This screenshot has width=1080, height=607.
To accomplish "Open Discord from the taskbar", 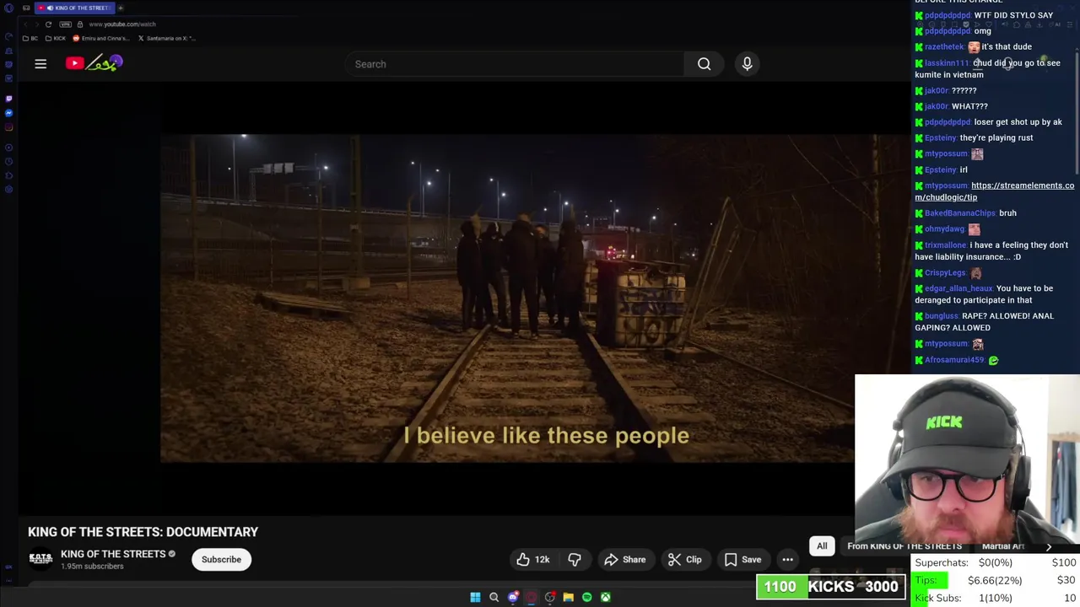I will (513, 597).
